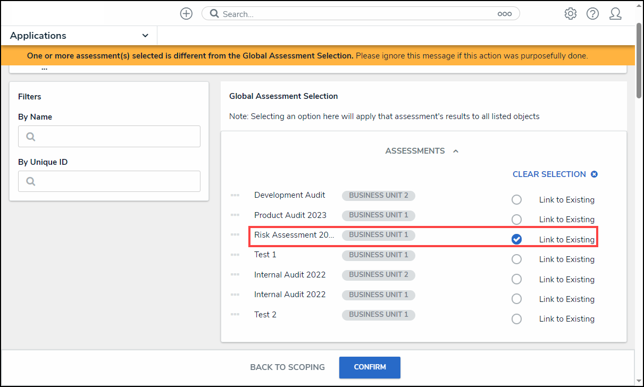This screenshot has width=644, height=387.
Task: Select Link to Existing for Product Audit 2023
Action: (x=516, y=220)
